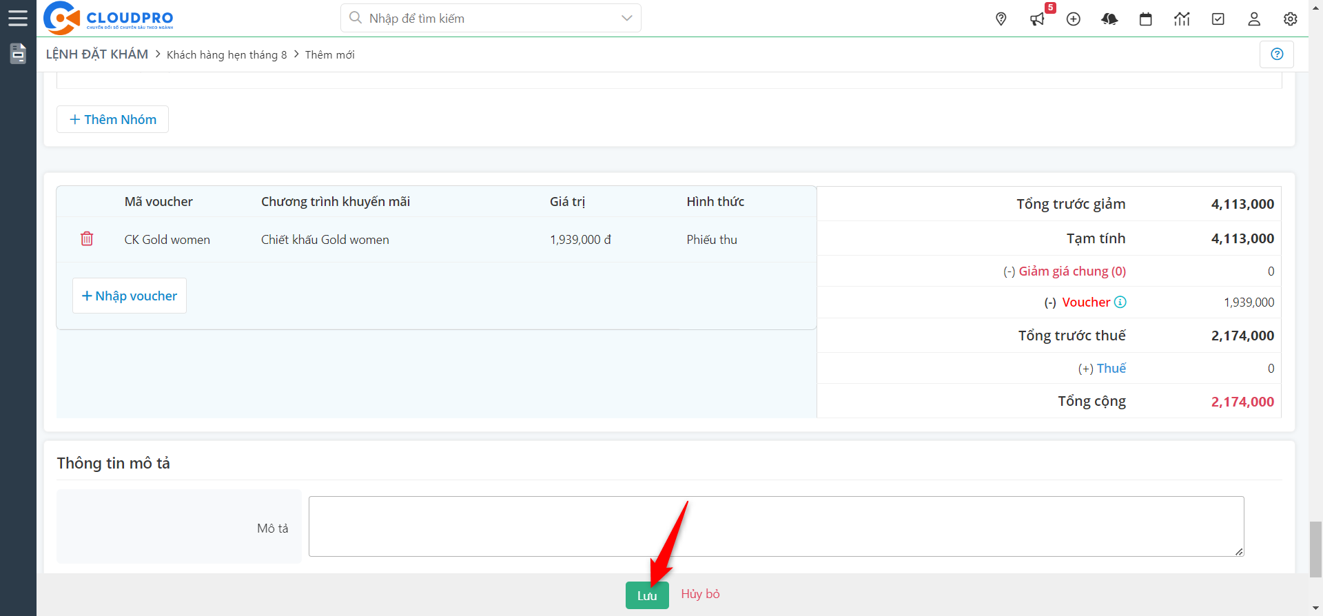Click the 'Tổng trước giảm' label

point(1071,204)
